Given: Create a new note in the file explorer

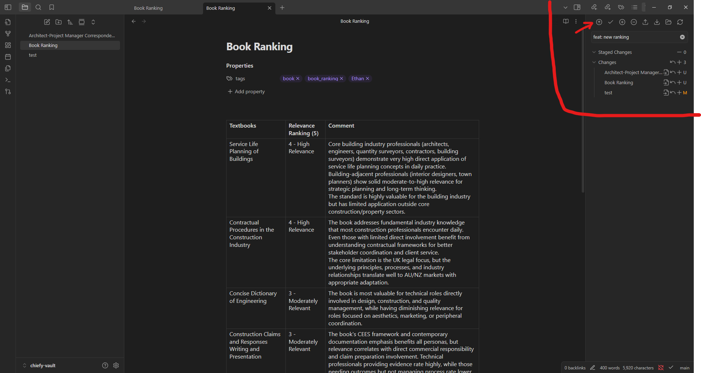Looking at the screenshot, I should coord(47,22).
